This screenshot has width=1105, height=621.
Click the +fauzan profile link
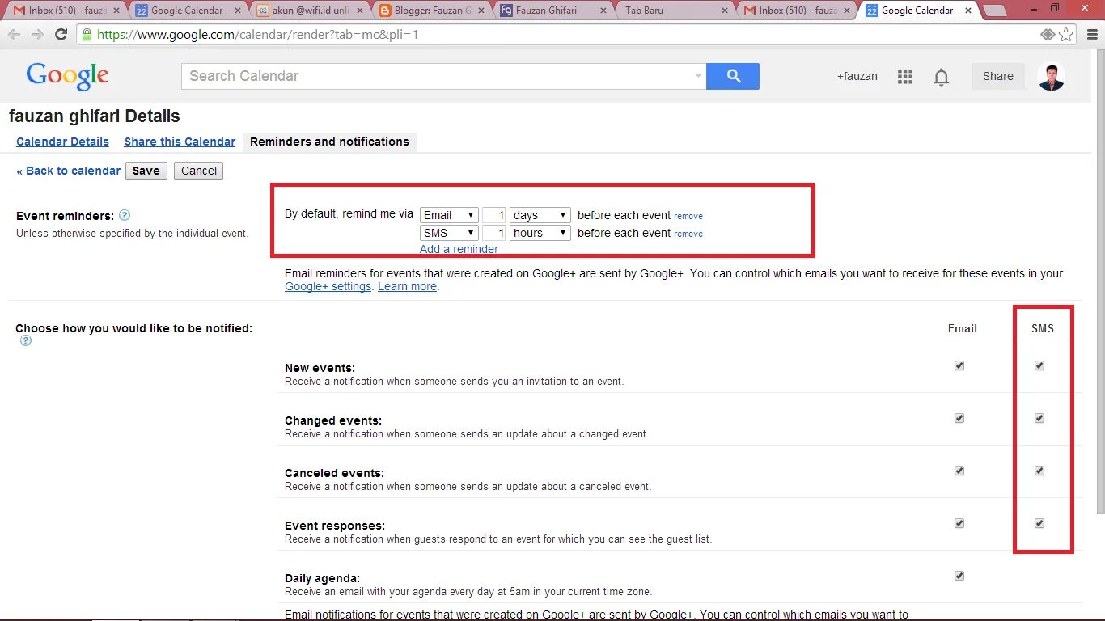[857, 76]
